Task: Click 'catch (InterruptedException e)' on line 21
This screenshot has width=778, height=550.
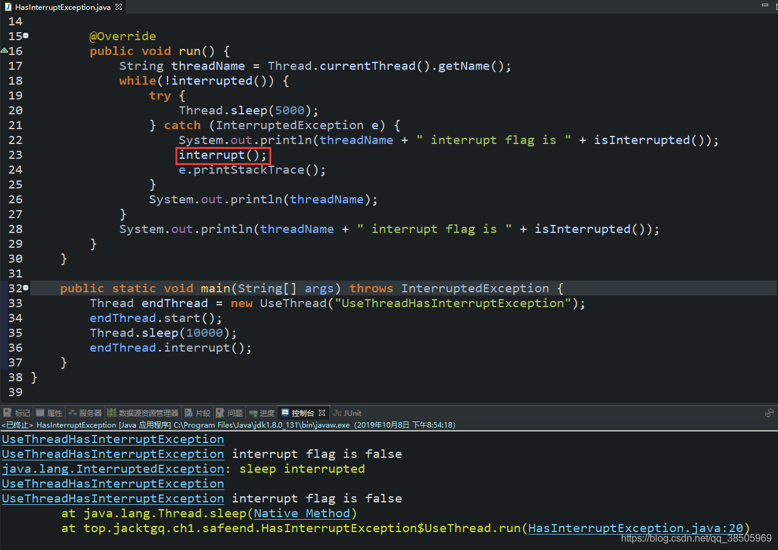Action: (274, 125)
